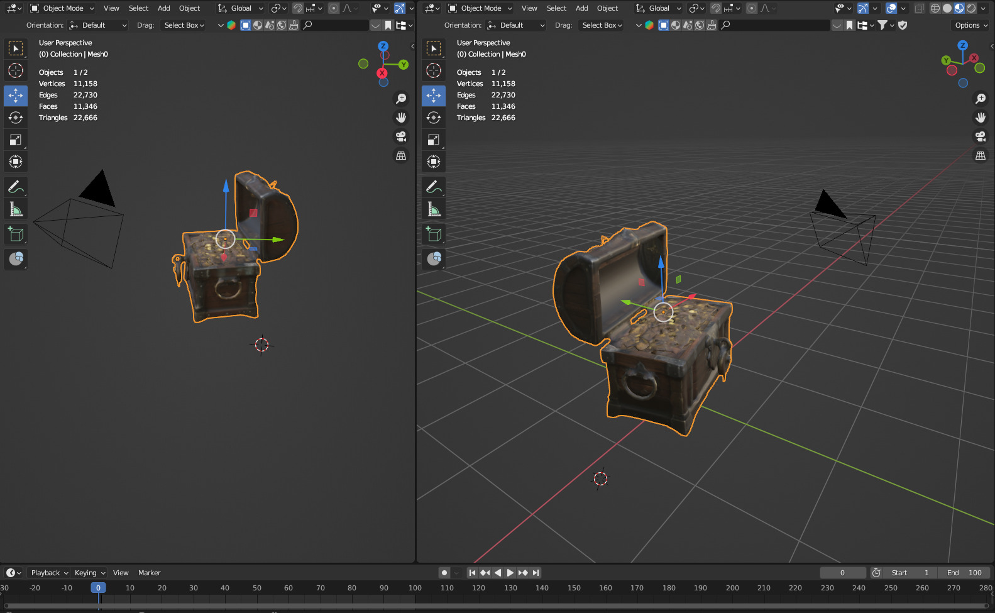
Task: Toggle snapping magnet in right viewport header
Action: (715, 8)
